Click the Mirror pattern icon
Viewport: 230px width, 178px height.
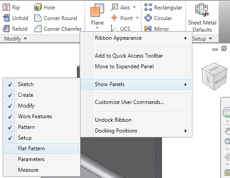click(x=148, y=29)
